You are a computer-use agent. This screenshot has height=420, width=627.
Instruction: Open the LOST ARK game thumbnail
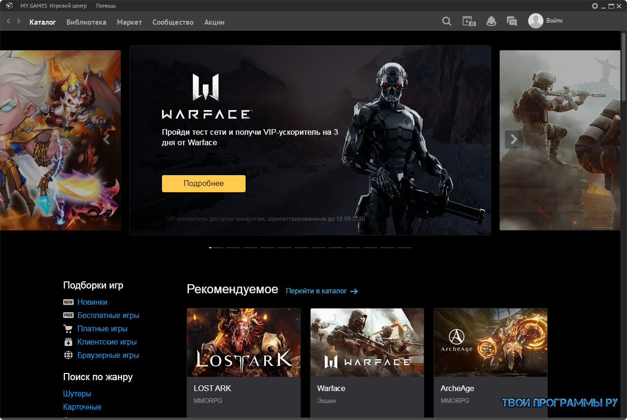pos(244,343)
